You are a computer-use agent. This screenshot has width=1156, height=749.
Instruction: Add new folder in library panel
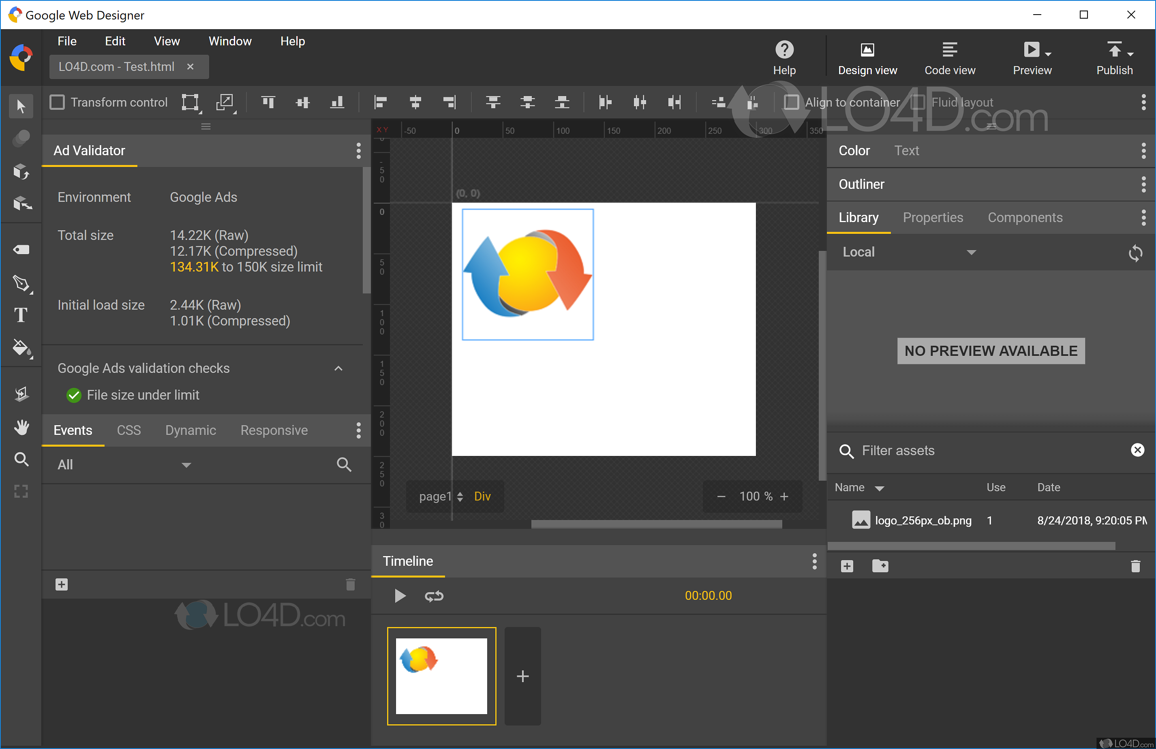[880, 566]
